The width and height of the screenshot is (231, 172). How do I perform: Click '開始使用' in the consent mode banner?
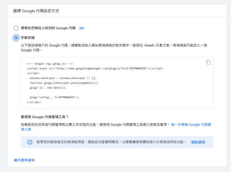[198, 142]
